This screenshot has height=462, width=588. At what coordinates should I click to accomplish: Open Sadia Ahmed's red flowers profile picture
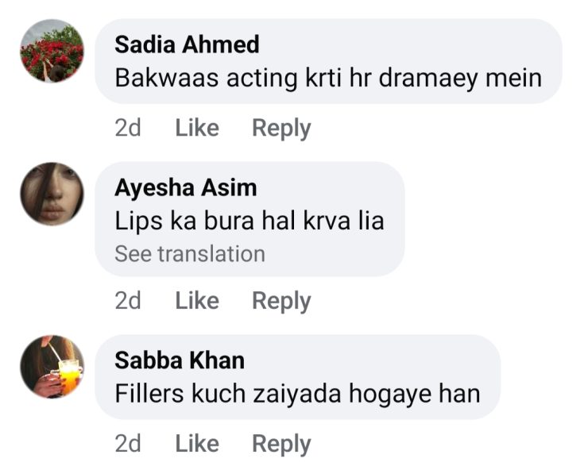pos(52,51)
